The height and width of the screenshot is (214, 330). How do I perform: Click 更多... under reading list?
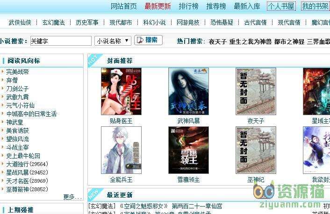(x=72, y=197)
